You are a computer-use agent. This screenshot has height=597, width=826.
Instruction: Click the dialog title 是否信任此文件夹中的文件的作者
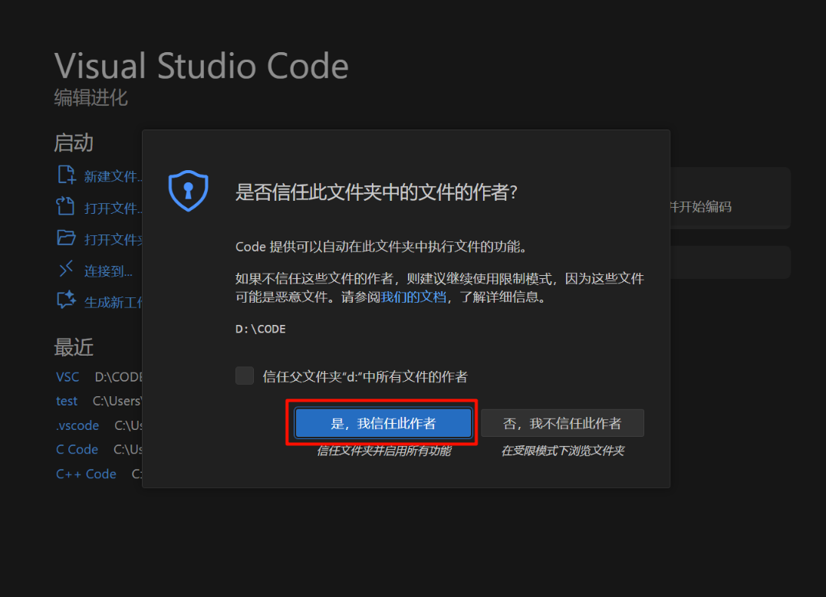[x=376, y=192]
